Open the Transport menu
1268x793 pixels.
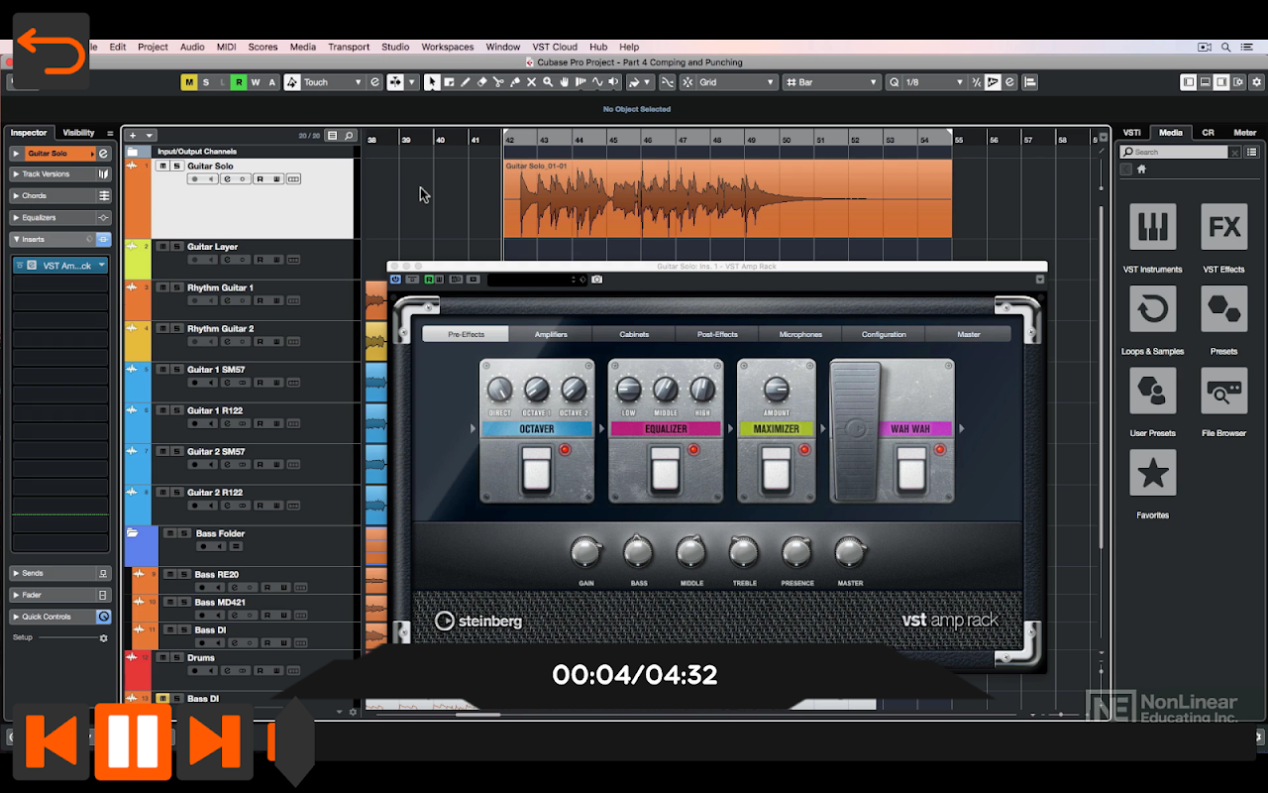[x=349, y=47]
